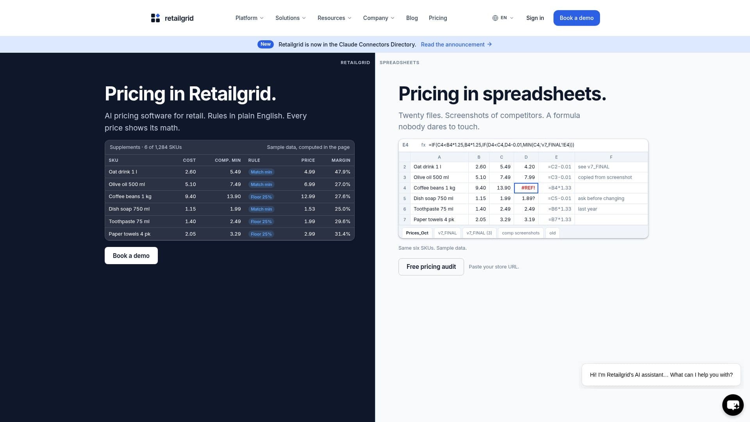The width and height of the screenshot is (750, 422).
Task: Click the globe language icon
Action: 495,18
